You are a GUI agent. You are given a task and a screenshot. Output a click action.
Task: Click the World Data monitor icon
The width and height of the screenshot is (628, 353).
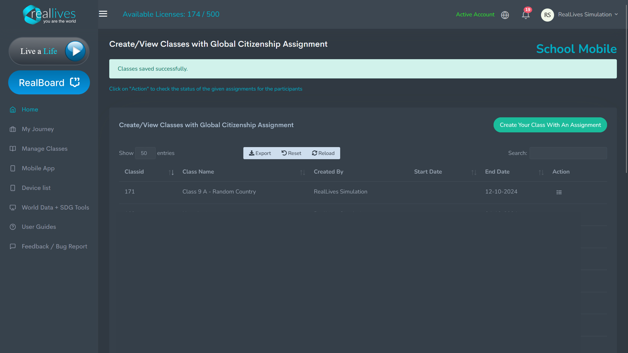13,208
